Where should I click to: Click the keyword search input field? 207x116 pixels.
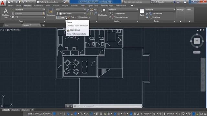tap(137, 2)
